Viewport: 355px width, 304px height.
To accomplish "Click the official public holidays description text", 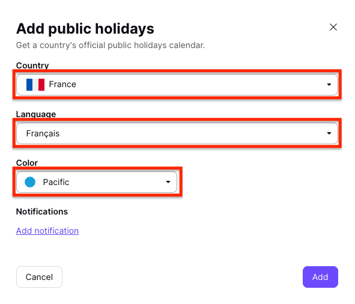I will coord(111,45).
